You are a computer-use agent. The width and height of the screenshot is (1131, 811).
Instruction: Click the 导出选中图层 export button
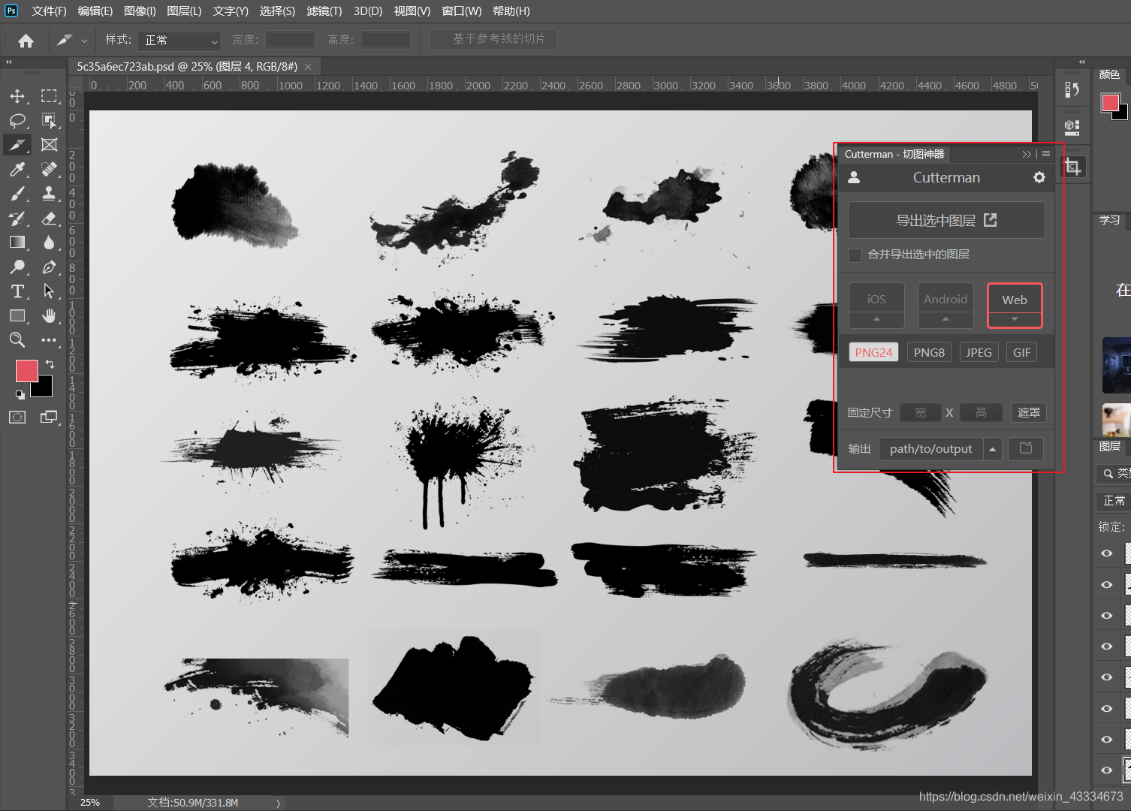tap(946, 220)
